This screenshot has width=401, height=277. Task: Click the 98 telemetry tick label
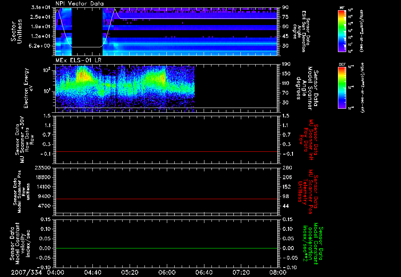click(x=285, y=196)
